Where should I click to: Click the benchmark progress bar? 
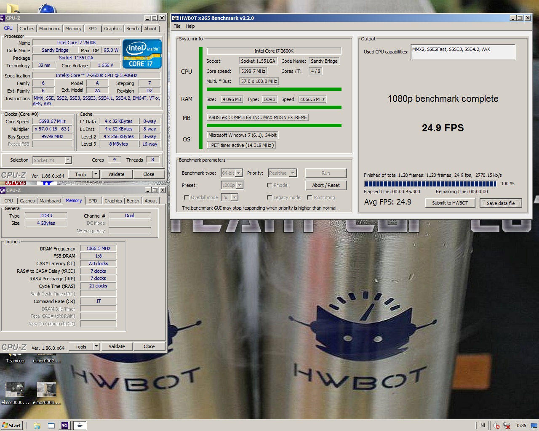[x=430, y=184]
